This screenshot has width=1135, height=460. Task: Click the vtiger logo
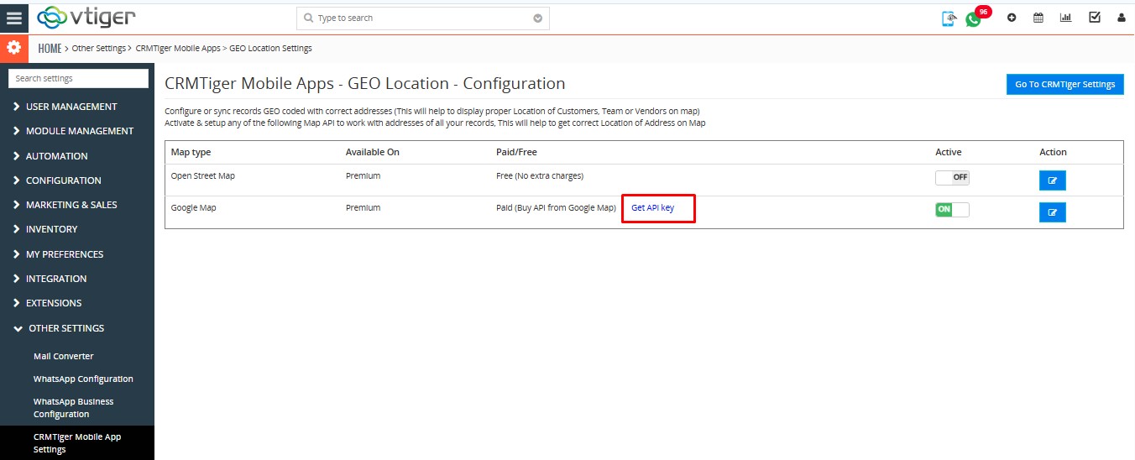87,17
